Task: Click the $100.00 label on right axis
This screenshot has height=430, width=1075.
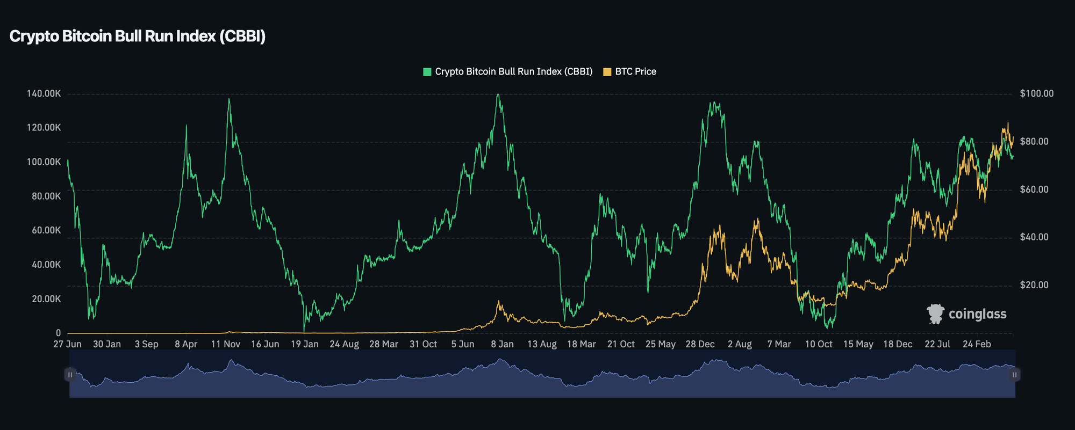Action: pyautogui.click(x=1036, y=94)
